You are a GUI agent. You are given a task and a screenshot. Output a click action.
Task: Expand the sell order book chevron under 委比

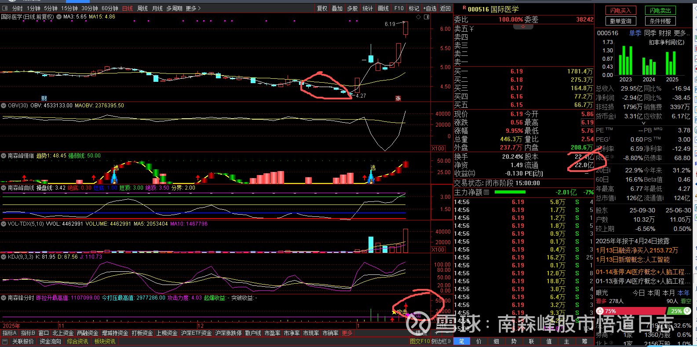tap(523, 27)
